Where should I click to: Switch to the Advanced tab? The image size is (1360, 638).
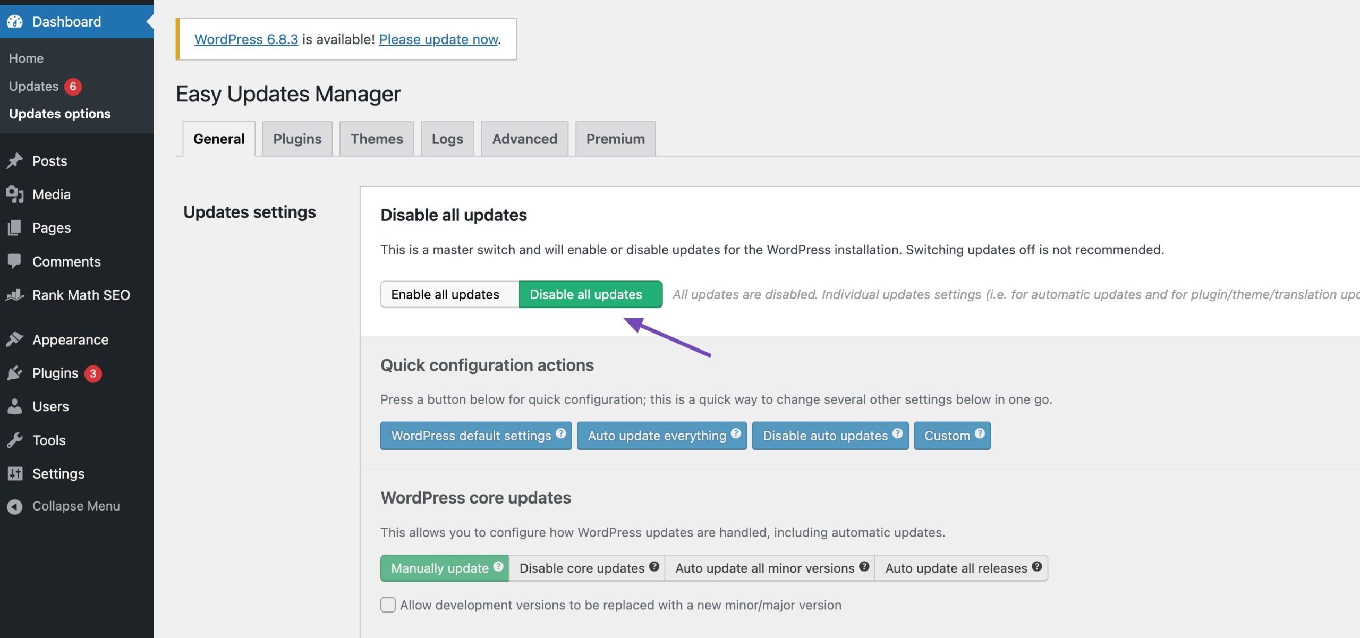click(524, 139)
